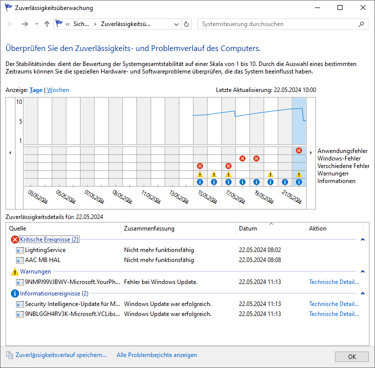Click the information icon for 22.05.2024
375x368 pixels.
tap(299, 182)
